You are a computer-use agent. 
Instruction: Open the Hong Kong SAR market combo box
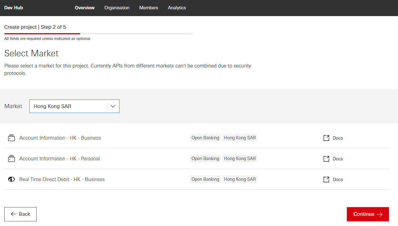(69, 106)
